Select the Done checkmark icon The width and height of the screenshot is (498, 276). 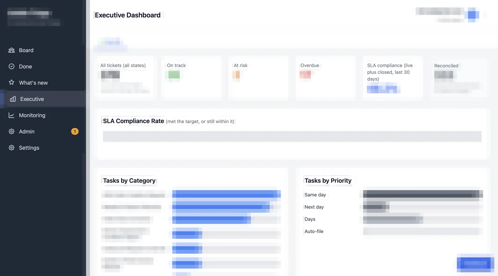[x=12, y=67]
